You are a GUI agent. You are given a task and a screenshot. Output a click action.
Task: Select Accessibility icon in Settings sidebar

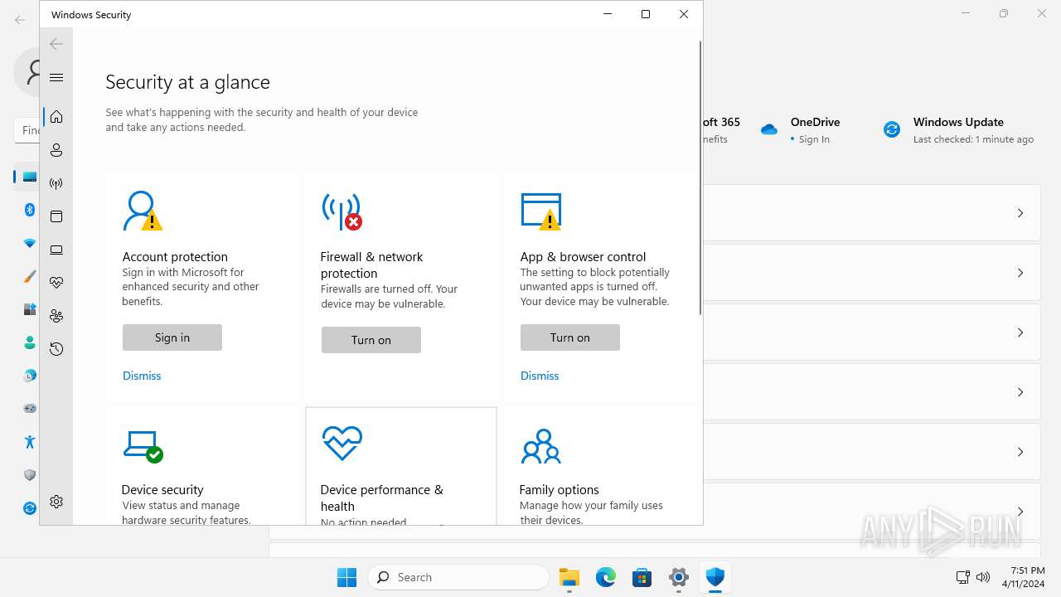[x=30, y=442]
